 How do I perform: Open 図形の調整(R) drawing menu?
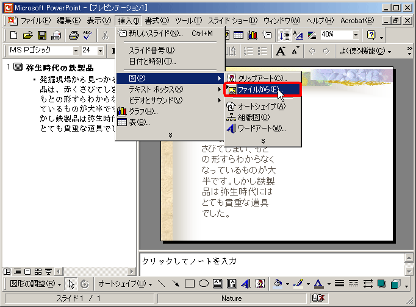point(35,284)
